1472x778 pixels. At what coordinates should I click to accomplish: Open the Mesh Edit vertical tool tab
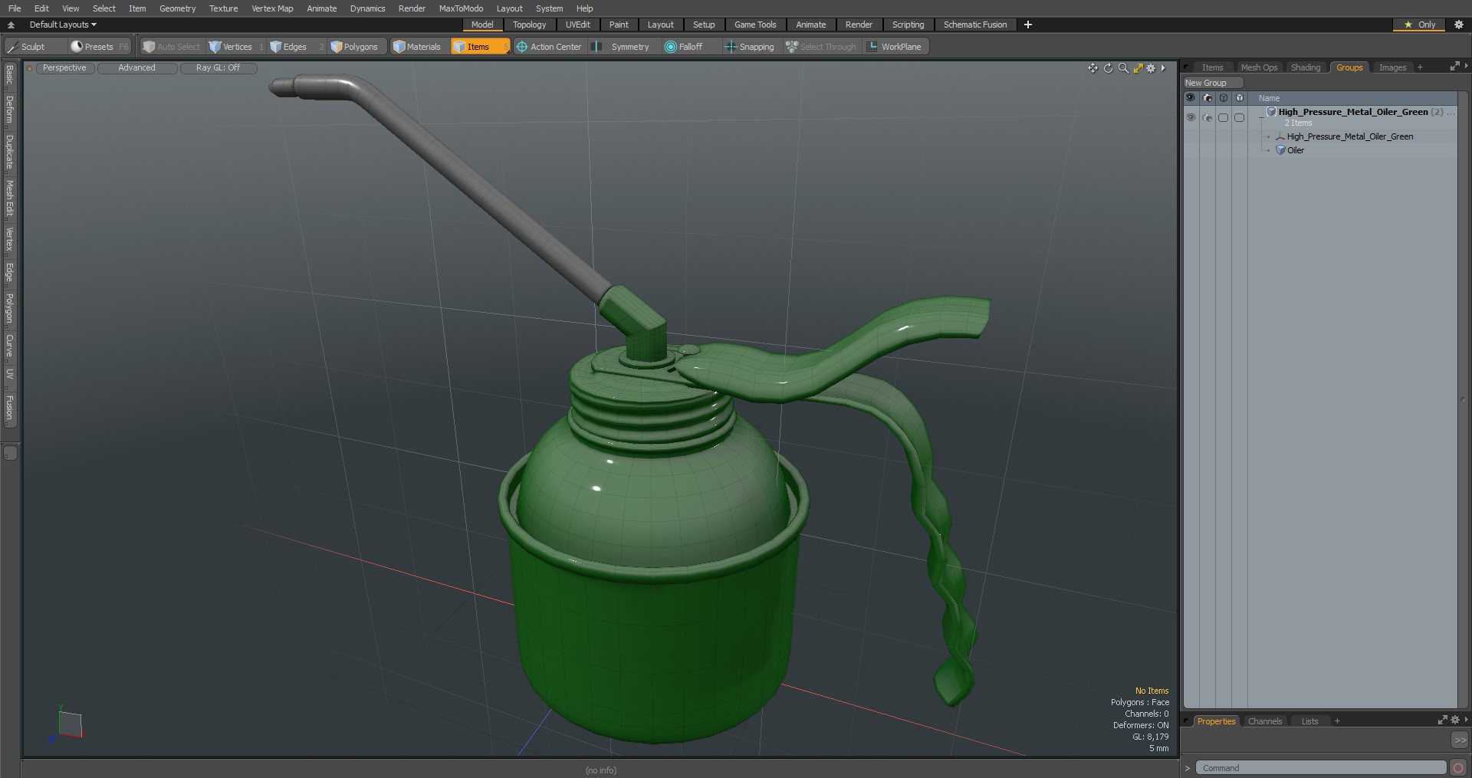pos(9,199)
